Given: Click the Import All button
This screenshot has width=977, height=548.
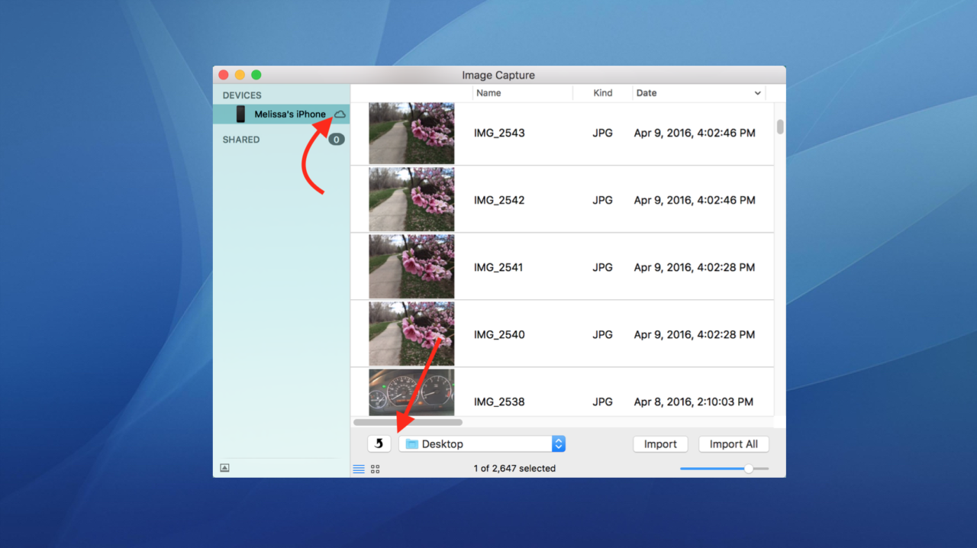Looking at the screenshot, I should [734, 444].
